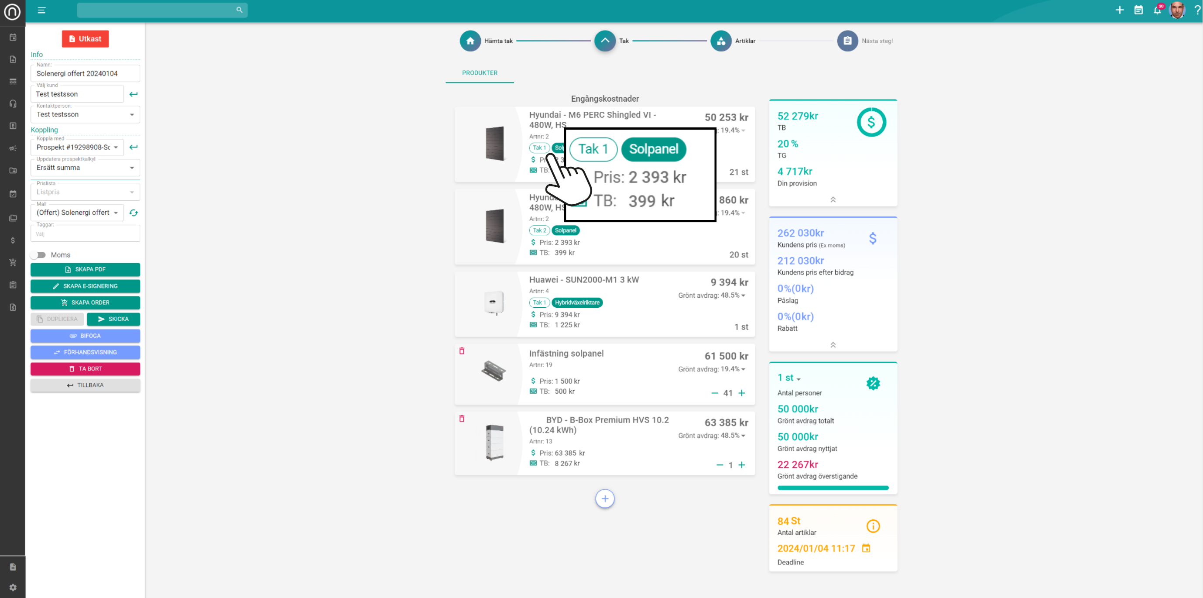Viewport: 1203px width, 598px height.
Task: Click the SKICKA button
Action: [x=113, y=319]
